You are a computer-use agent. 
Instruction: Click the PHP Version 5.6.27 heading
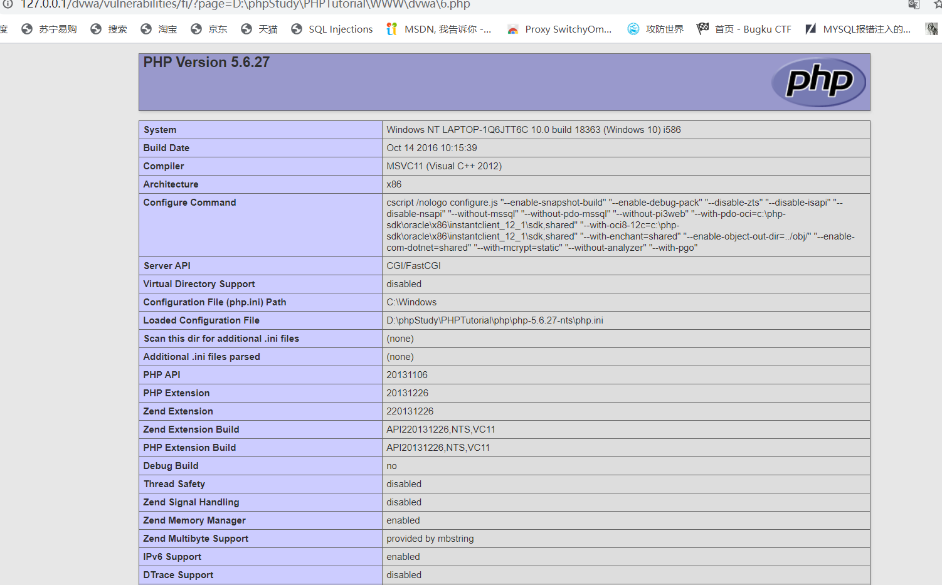point(206,63)
